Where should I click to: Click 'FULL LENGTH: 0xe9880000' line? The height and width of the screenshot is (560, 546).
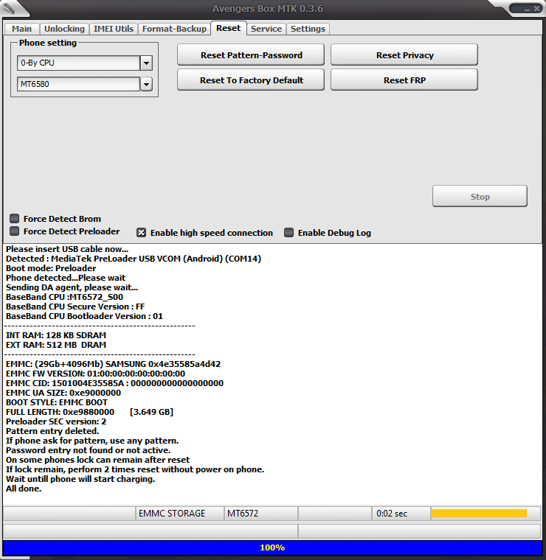89,412
